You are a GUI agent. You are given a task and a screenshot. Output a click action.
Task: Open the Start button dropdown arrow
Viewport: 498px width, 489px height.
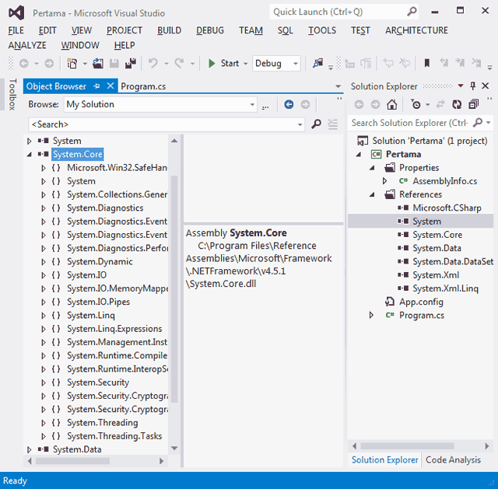point(245,64)
